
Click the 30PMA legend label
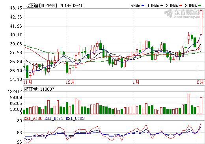click(x=191, y=6)
